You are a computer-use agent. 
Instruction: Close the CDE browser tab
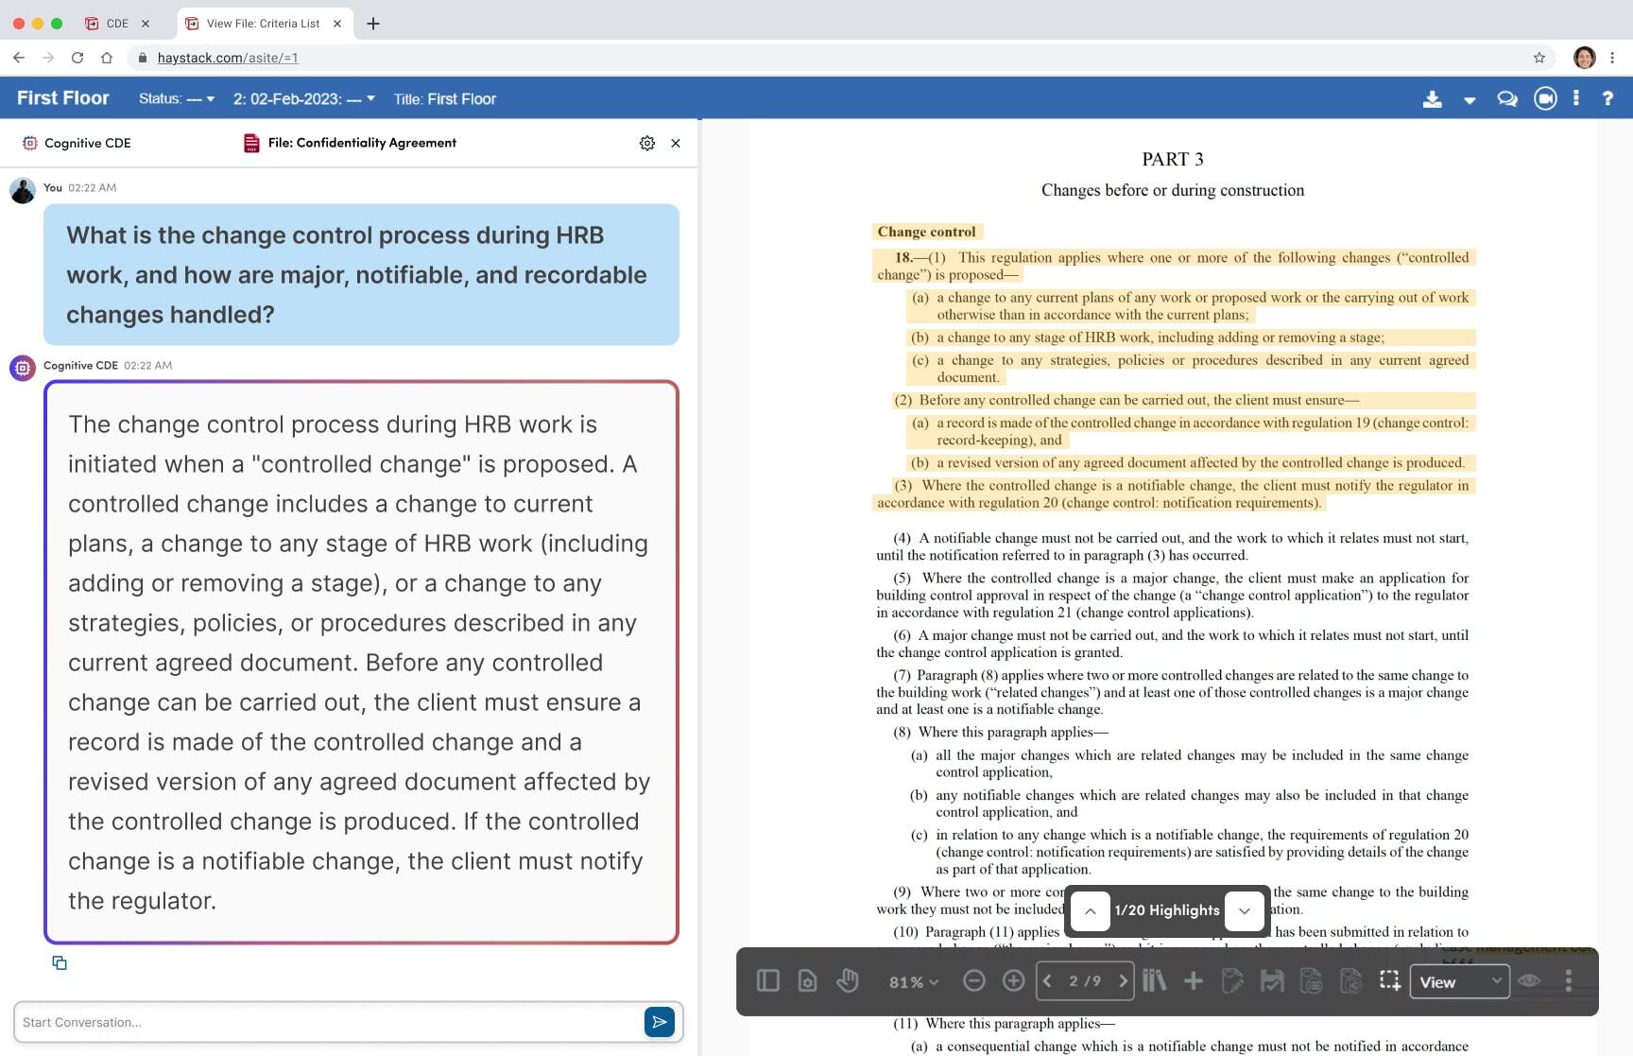146,24
